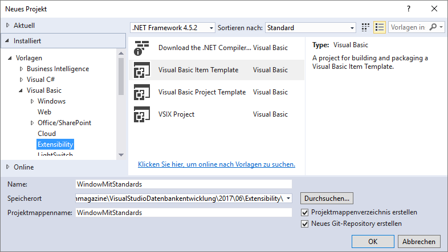The image size is (448, 252).
Task: Open the Speicherort path dropdown
Action: 289,198
